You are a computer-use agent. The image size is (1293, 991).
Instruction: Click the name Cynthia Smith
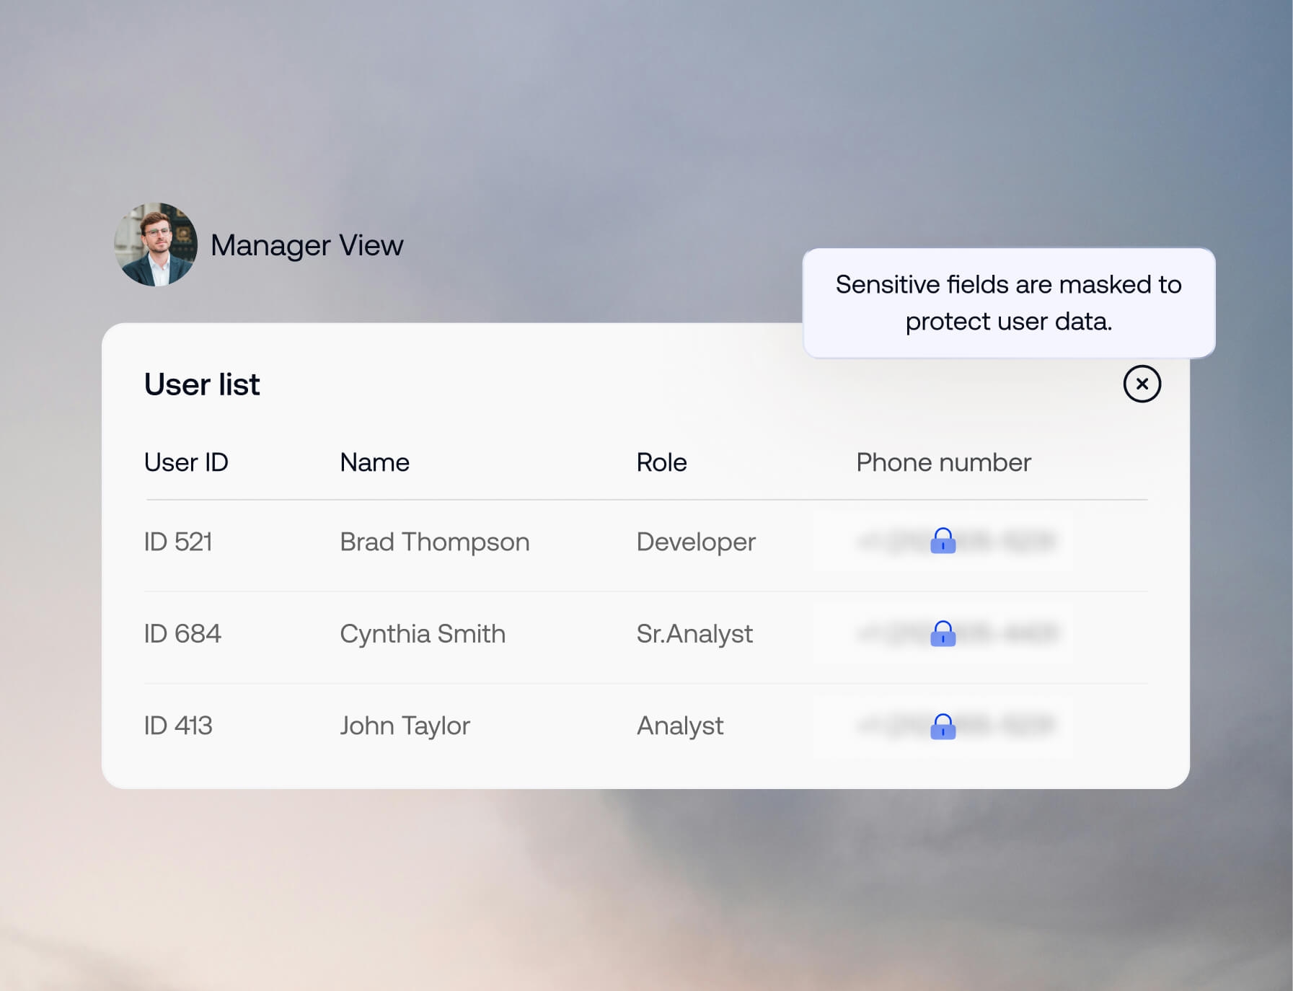pos(423,634)
